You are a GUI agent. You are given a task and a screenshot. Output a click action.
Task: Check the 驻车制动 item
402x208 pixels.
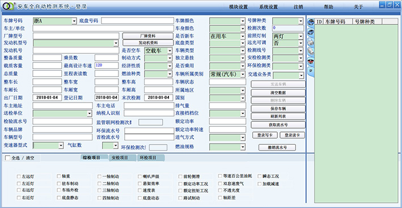pyautogui.click(x=59, y=184)
